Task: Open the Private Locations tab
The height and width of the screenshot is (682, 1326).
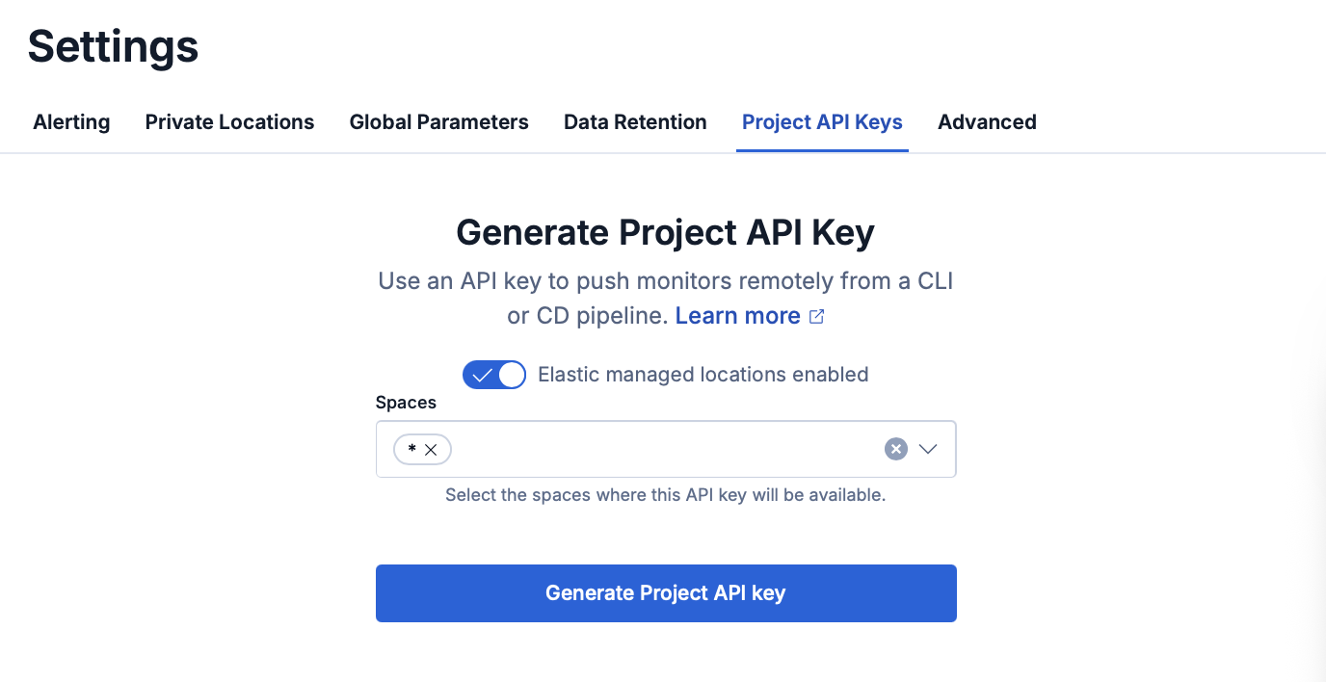Action: (229, 122)
